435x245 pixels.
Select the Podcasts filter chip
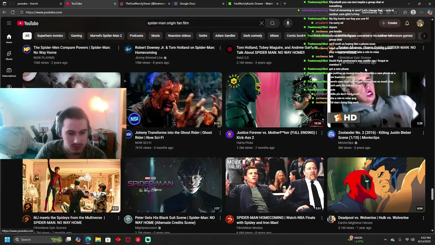(x=136, y=36)
